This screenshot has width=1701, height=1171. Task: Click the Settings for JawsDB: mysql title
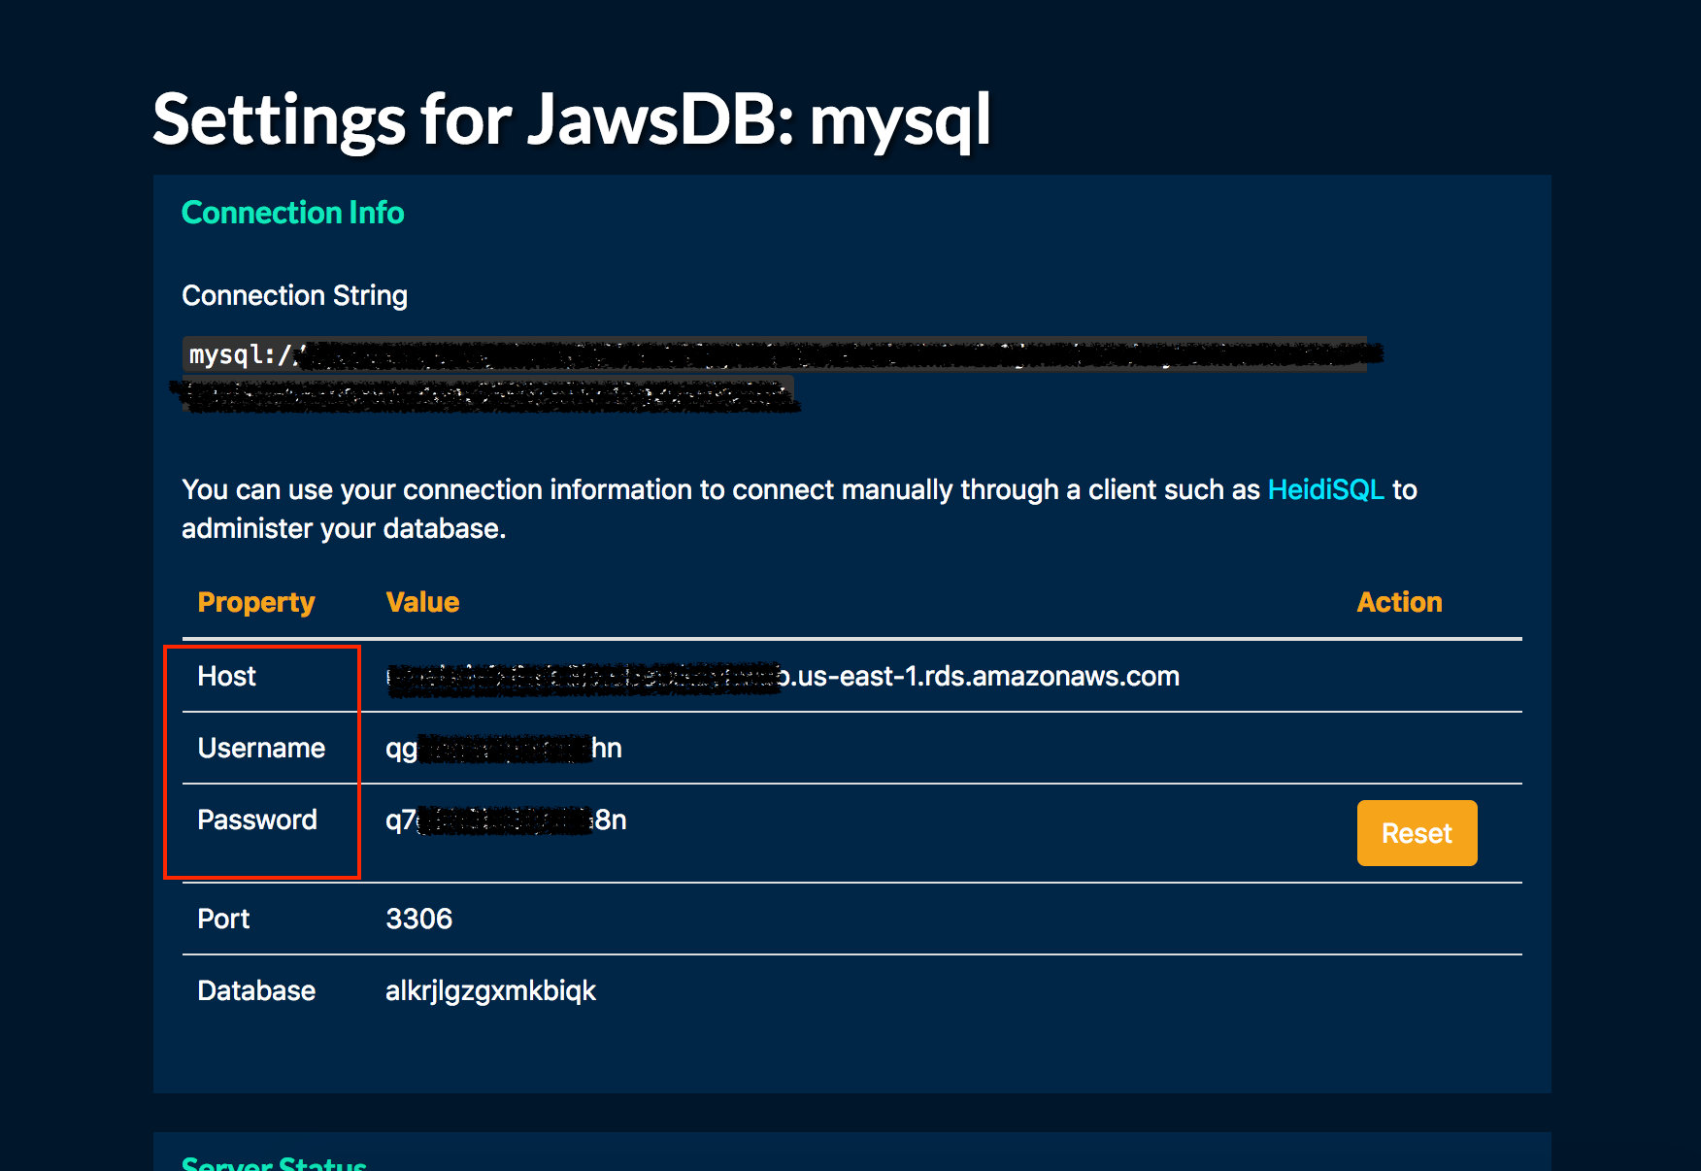point(572,119)
